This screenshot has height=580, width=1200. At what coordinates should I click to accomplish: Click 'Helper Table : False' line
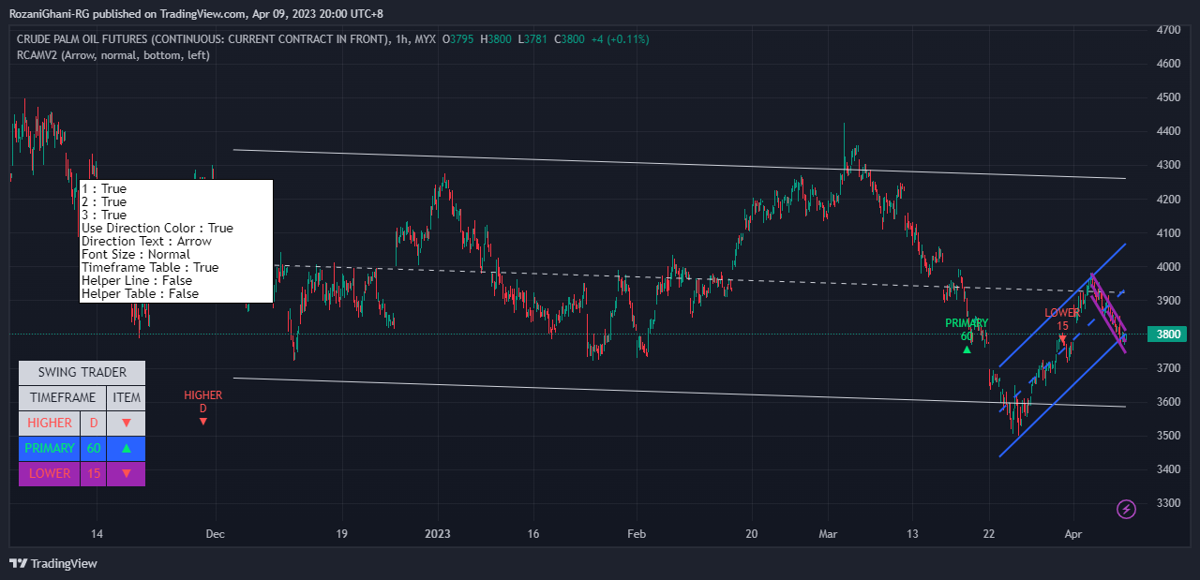141,293
